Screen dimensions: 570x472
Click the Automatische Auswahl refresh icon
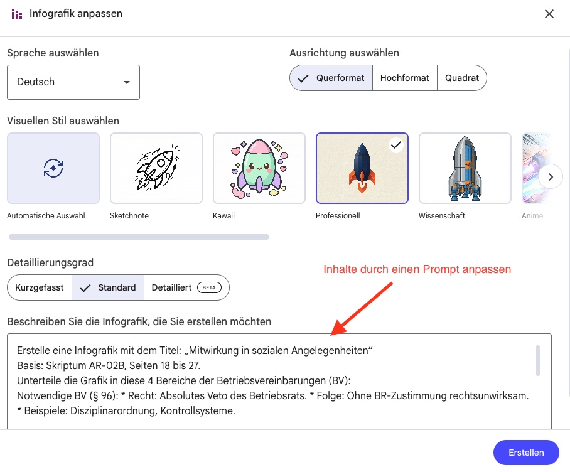pyautogui.click(x=53, y=168)
